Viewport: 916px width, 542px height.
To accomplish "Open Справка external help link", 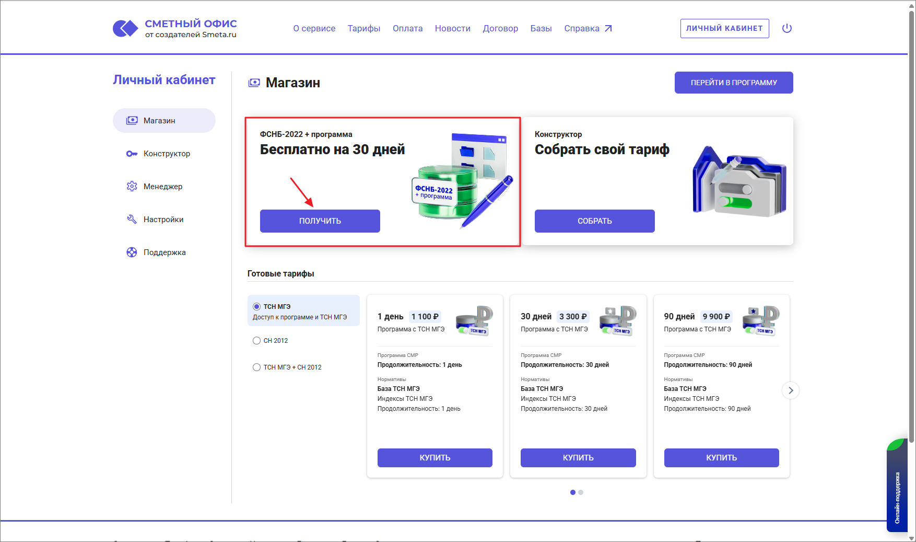I will pyautogui.click(x=588, y=28).
